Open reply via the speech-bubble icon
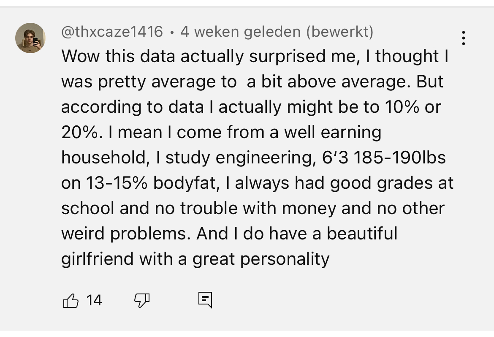 [205, 300]
